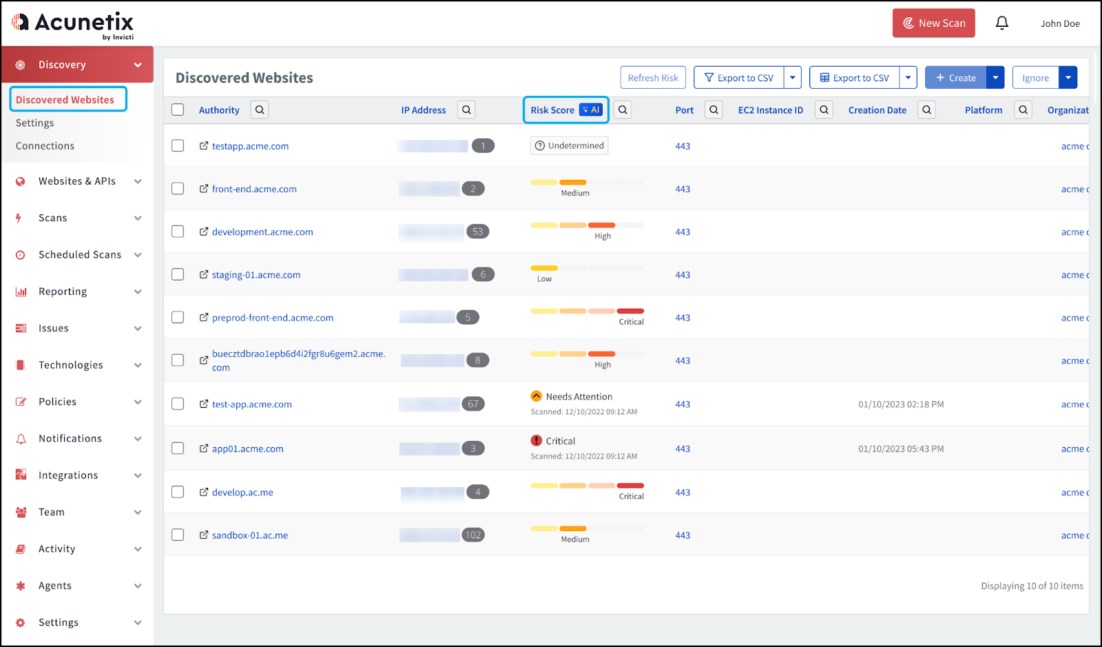Image resolution: width=1102 pixels, height=647 pixels.
Task: Open external link icon for development.acme.com
Action: click(x=204, y=232)
